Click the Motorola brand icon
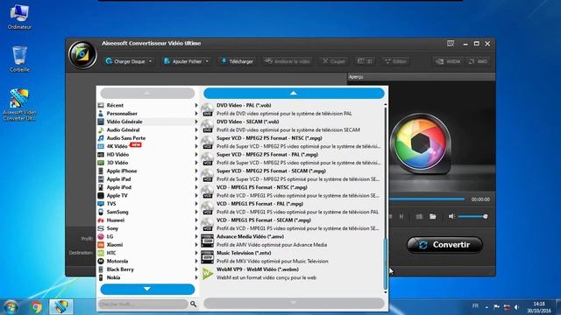 point(101,261)
